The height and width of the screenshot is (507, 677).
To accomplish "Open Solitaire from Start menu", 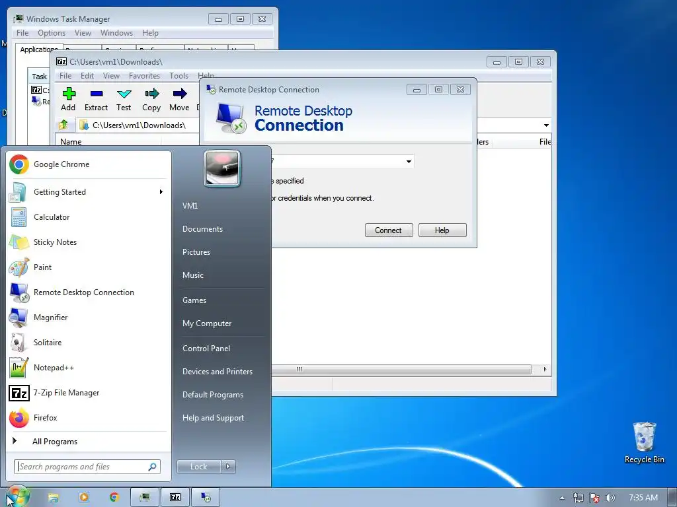I will point(88,343).
